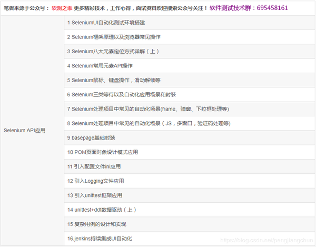Open row 12 引入Logging文件应用
The image size is (316, 247).
[190, 181]
